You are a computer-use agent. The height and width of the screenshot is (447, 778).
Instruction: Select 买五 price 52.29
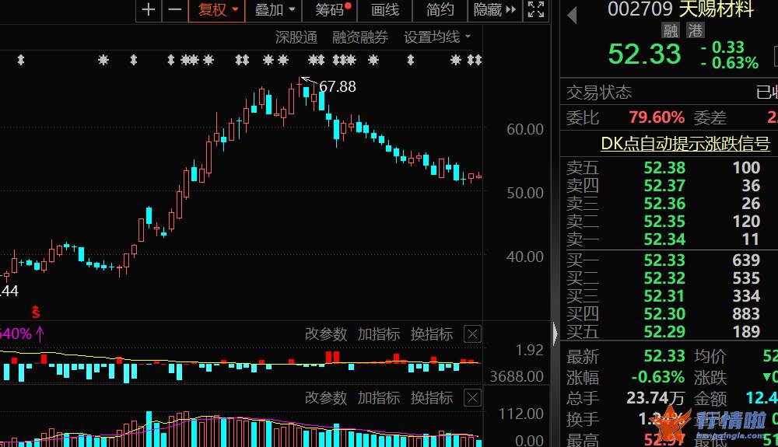pyautogui.click(x=664, y=331)
